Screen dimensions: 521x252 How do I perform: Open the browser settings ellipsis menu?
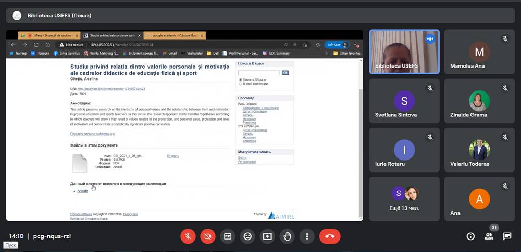(356, 45)
